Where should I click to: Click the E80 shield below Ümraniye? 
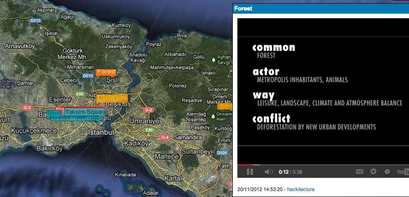(x=149, y=130)
